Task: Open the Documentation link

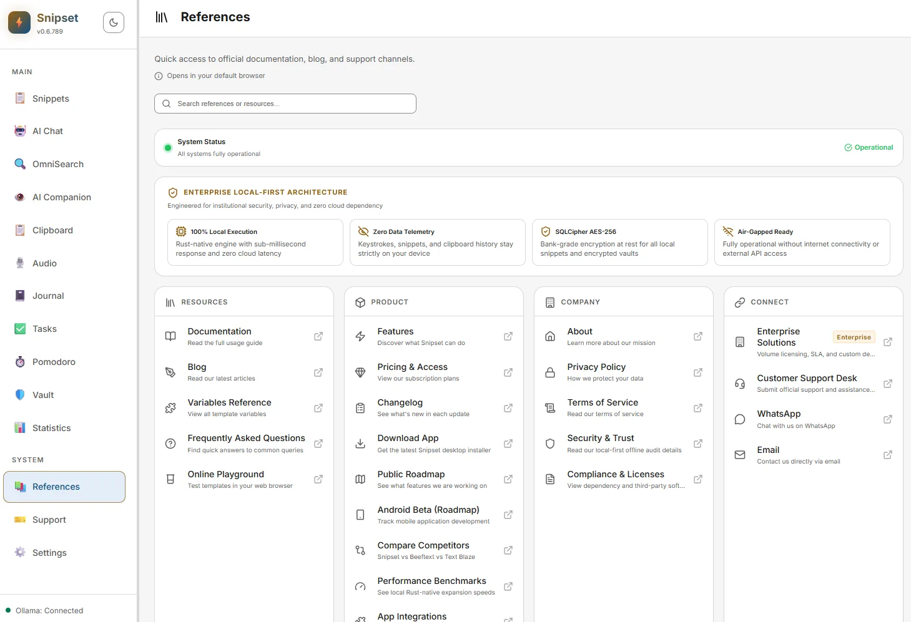Action: click(x=244, y=336)
